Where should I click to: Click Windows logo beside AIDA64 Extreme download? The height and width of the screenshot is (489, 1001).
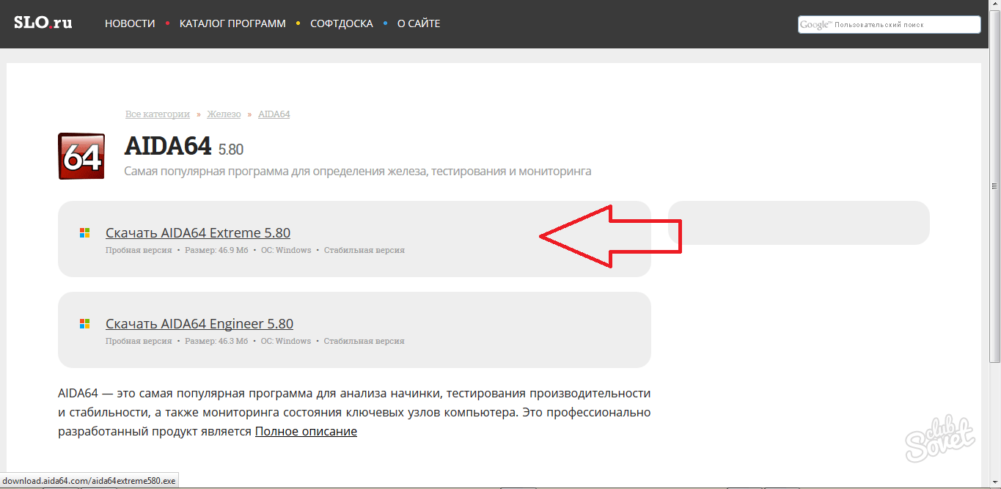point(84,233)
